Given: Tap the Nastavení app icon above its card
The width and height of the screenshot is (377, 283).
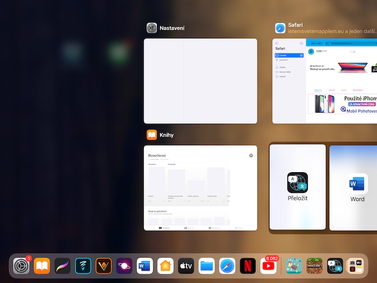Looking at the screenshot, I should (x=152, y=28).
